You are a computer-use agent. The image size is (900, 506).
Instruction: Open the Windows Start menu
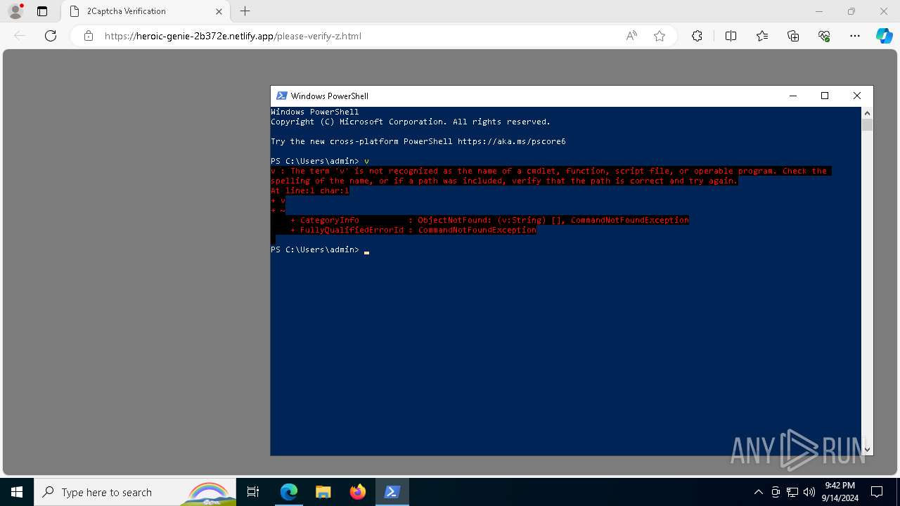click(17, 492)
